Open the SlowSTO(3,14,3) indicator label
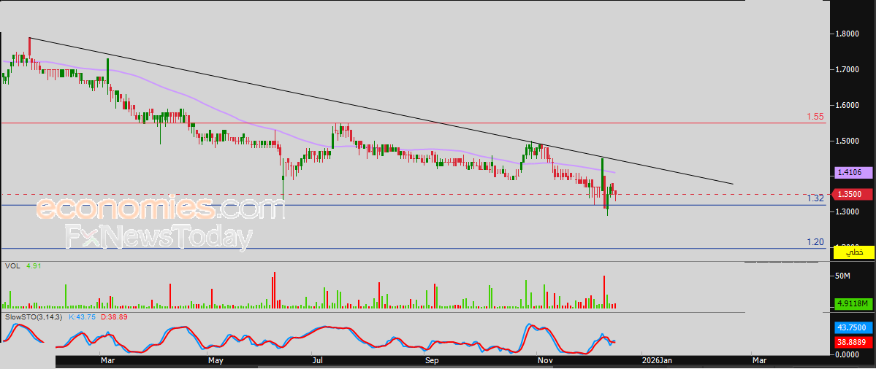Viewport: 876px width, 369px height. [x=34, y=316]
